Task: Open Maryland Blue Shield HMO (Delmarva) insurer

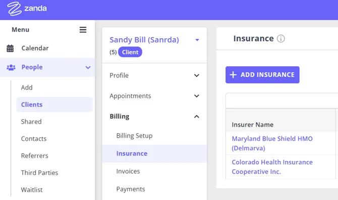Action: click(272, 143)
